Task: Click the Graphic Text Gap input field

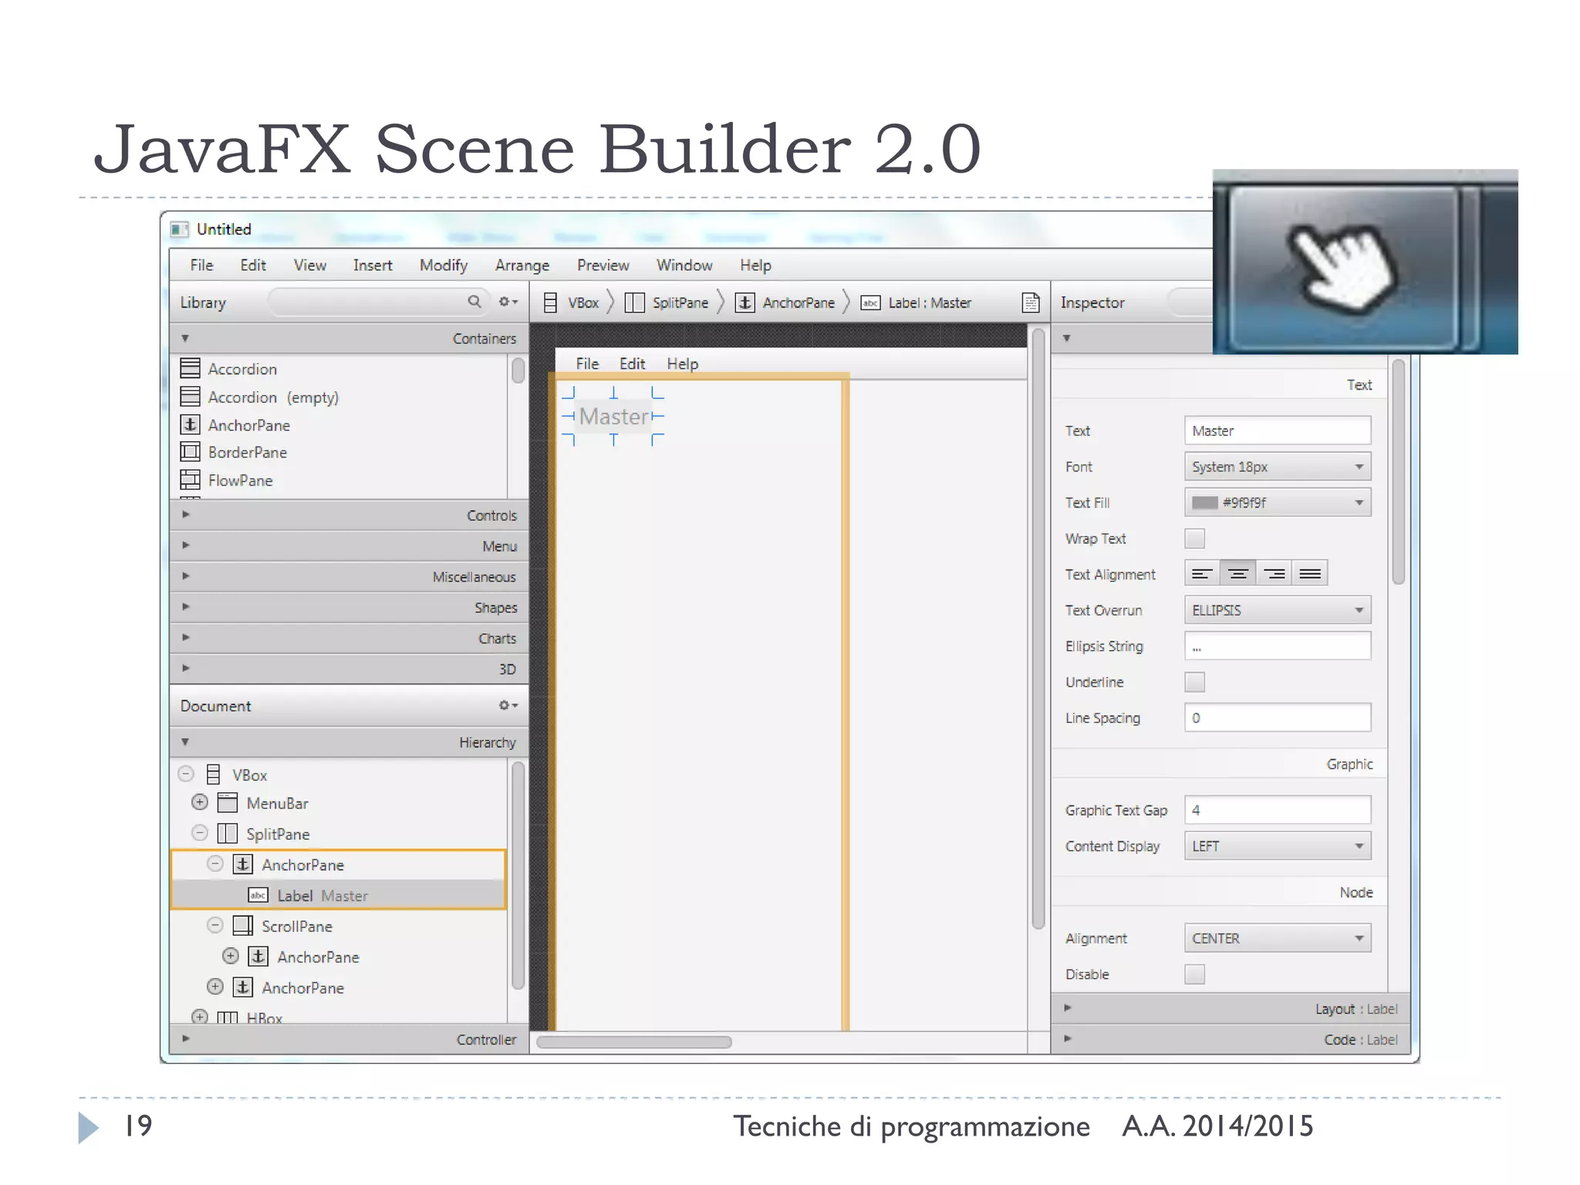Action: click(x=1278, y=810)
